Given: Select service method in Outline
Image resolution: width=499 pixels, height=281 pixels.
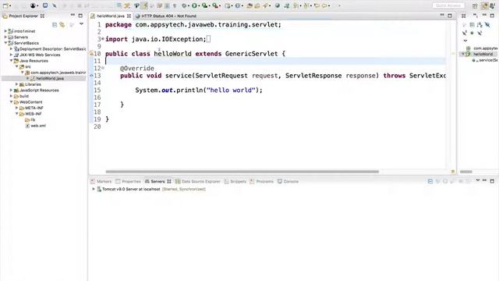Looking at the screenshot, I should click(x=487, y=60).
